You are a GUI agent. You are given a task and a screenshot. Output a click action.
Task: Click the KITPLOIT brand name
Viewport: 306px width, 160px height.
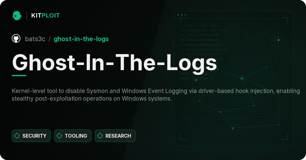click(45, 15)
